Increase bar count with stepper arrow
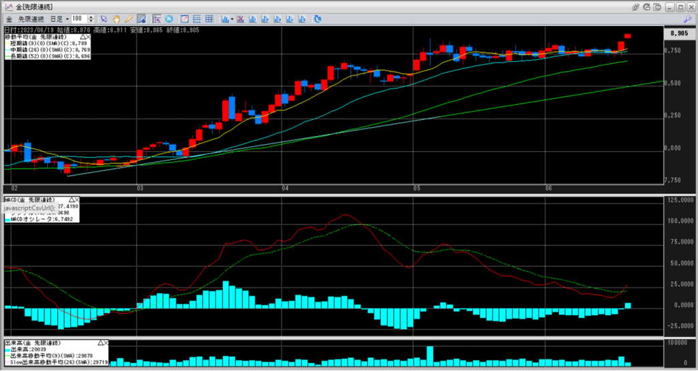Image resolution: width=698 pixels, height=371 pixels. pyautogui.click(x=91, y=16)
